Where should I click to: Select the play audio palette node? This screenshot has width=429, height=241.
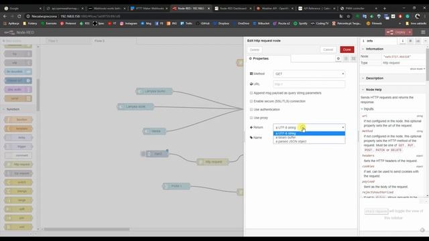pyautogui.click(x=18, y=90)
